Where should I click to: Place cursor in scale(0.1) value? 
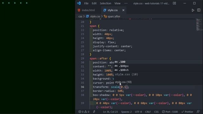tap(123, 87)
